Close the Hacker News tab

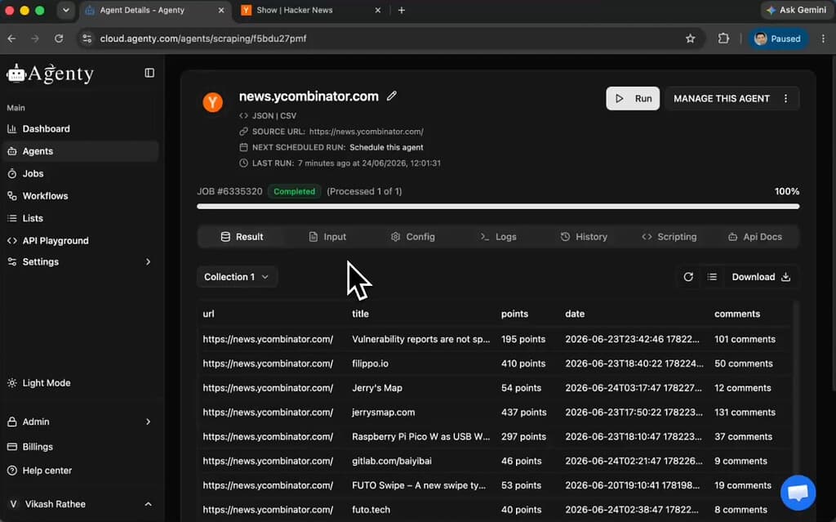377,10
